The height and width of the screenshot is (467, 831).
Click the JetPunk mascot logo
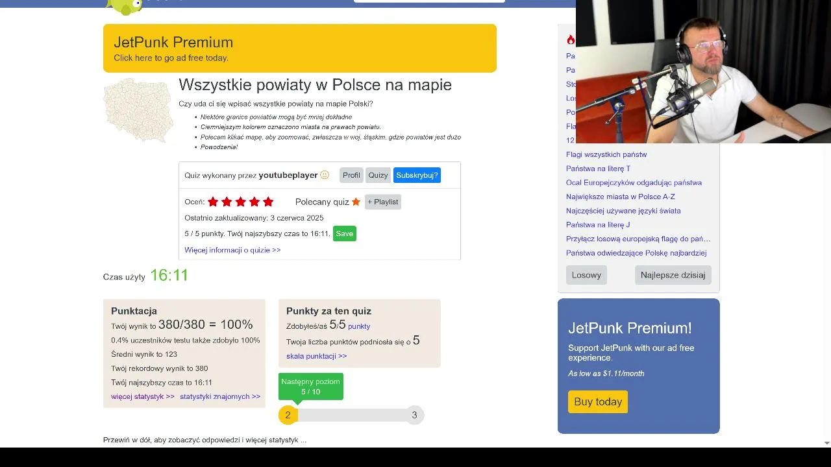click(125, 6)
